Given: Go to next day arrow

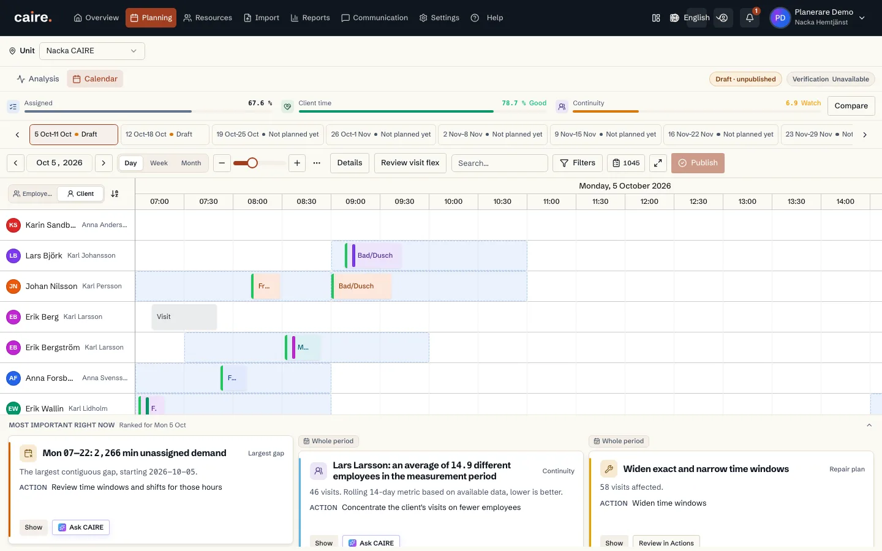Looking at the screenshot, I should coord(104,163).
